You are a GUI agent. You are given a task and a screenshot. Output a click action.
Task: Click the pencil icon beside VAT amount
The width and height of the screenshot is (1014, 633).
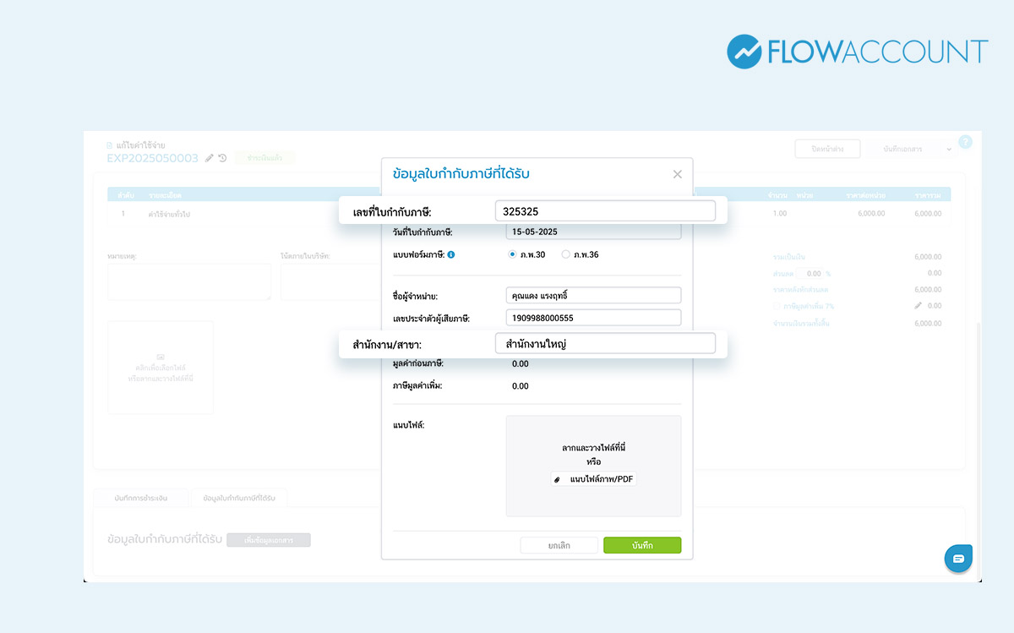(918, 306)
